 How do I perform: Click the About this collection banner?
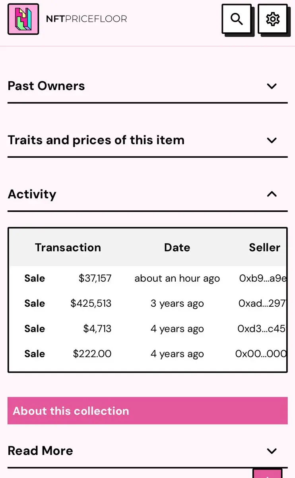(147, 411)
